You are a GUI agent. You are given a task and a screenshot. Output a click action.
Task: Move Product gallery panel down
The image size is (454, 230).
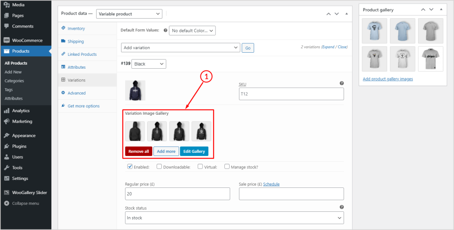(431, 10)
